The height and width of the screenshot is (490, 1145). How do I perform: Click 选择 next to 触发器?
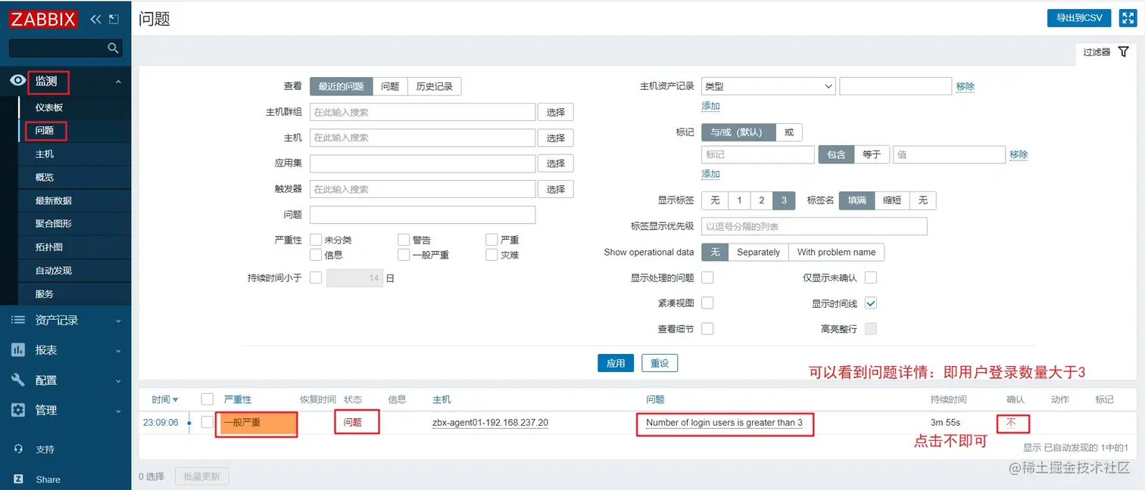pyautogui.click(x=556, y=189)
